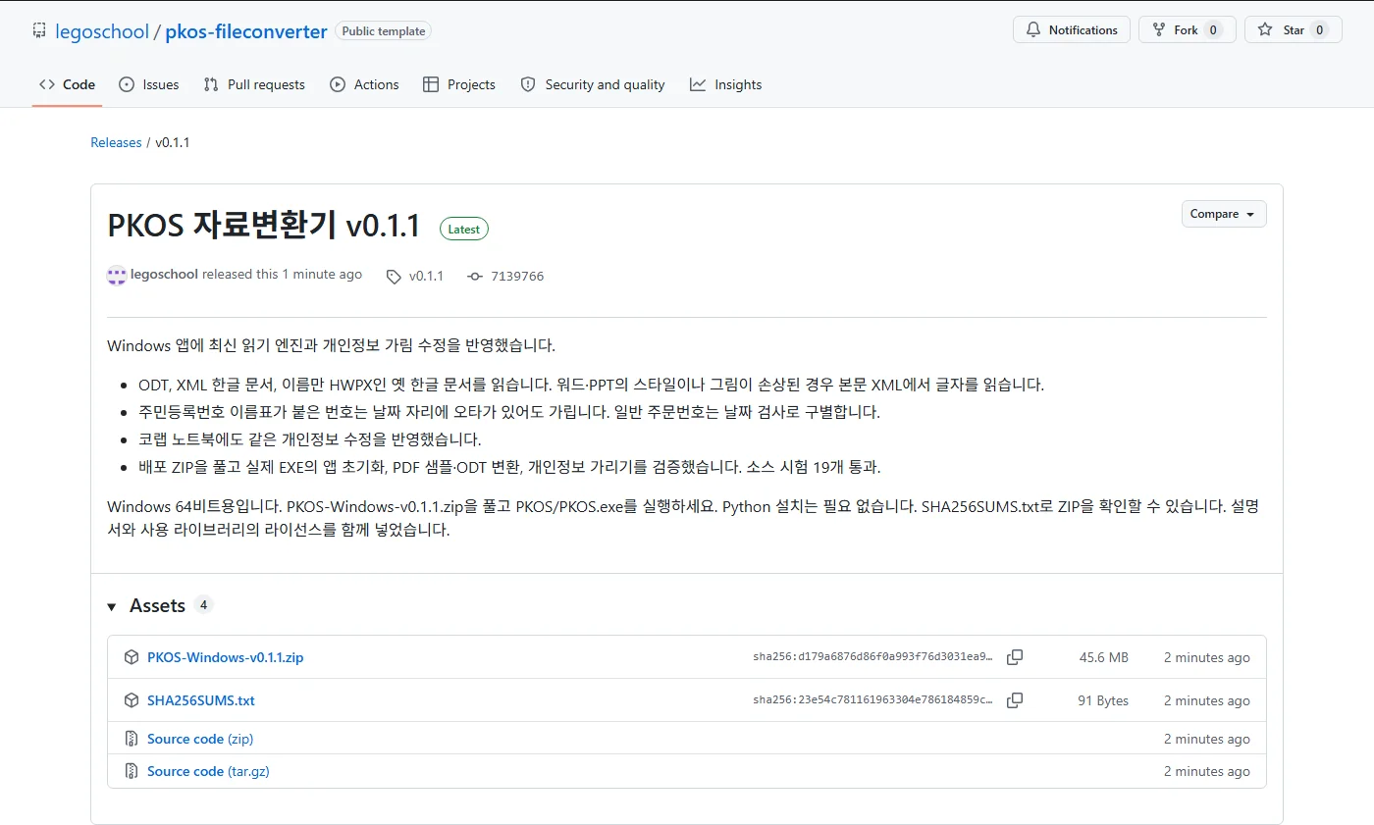The image size is (1374, 825).
Task: Click the Notifications button
Action: (x=1072, y=30)
